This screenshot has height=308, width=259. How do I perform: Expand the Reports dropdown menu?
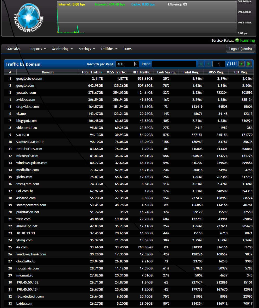(x=38, y=49)
